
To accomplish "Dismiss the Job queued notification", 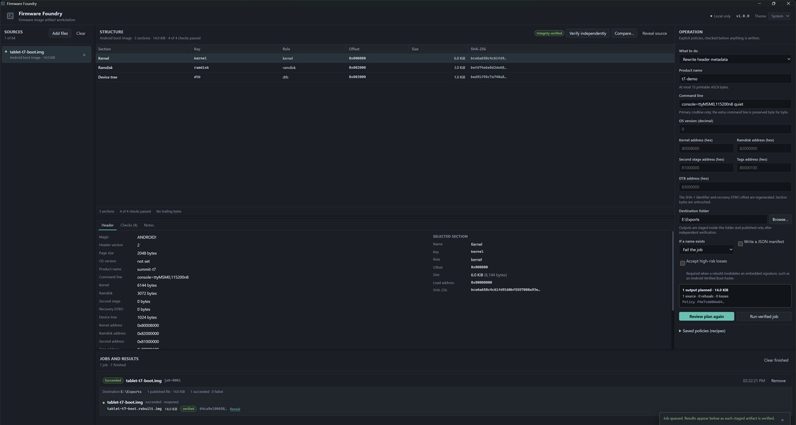I will [x=782, y=420].
